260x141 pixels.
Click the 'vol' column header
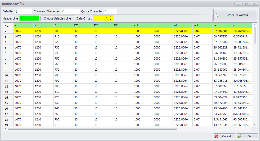(143, 25)
